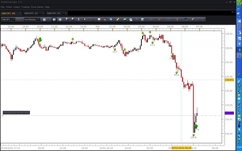This screenshot has width=242, height=151.
Task: Click the up arrow marker labeled 12.7
Action: [115, 49]
